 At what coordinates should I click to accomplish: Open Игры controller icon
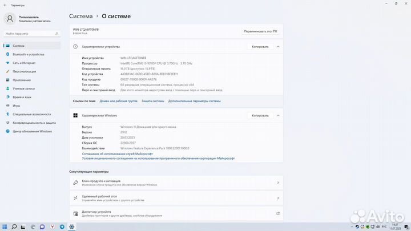[7, 106]
